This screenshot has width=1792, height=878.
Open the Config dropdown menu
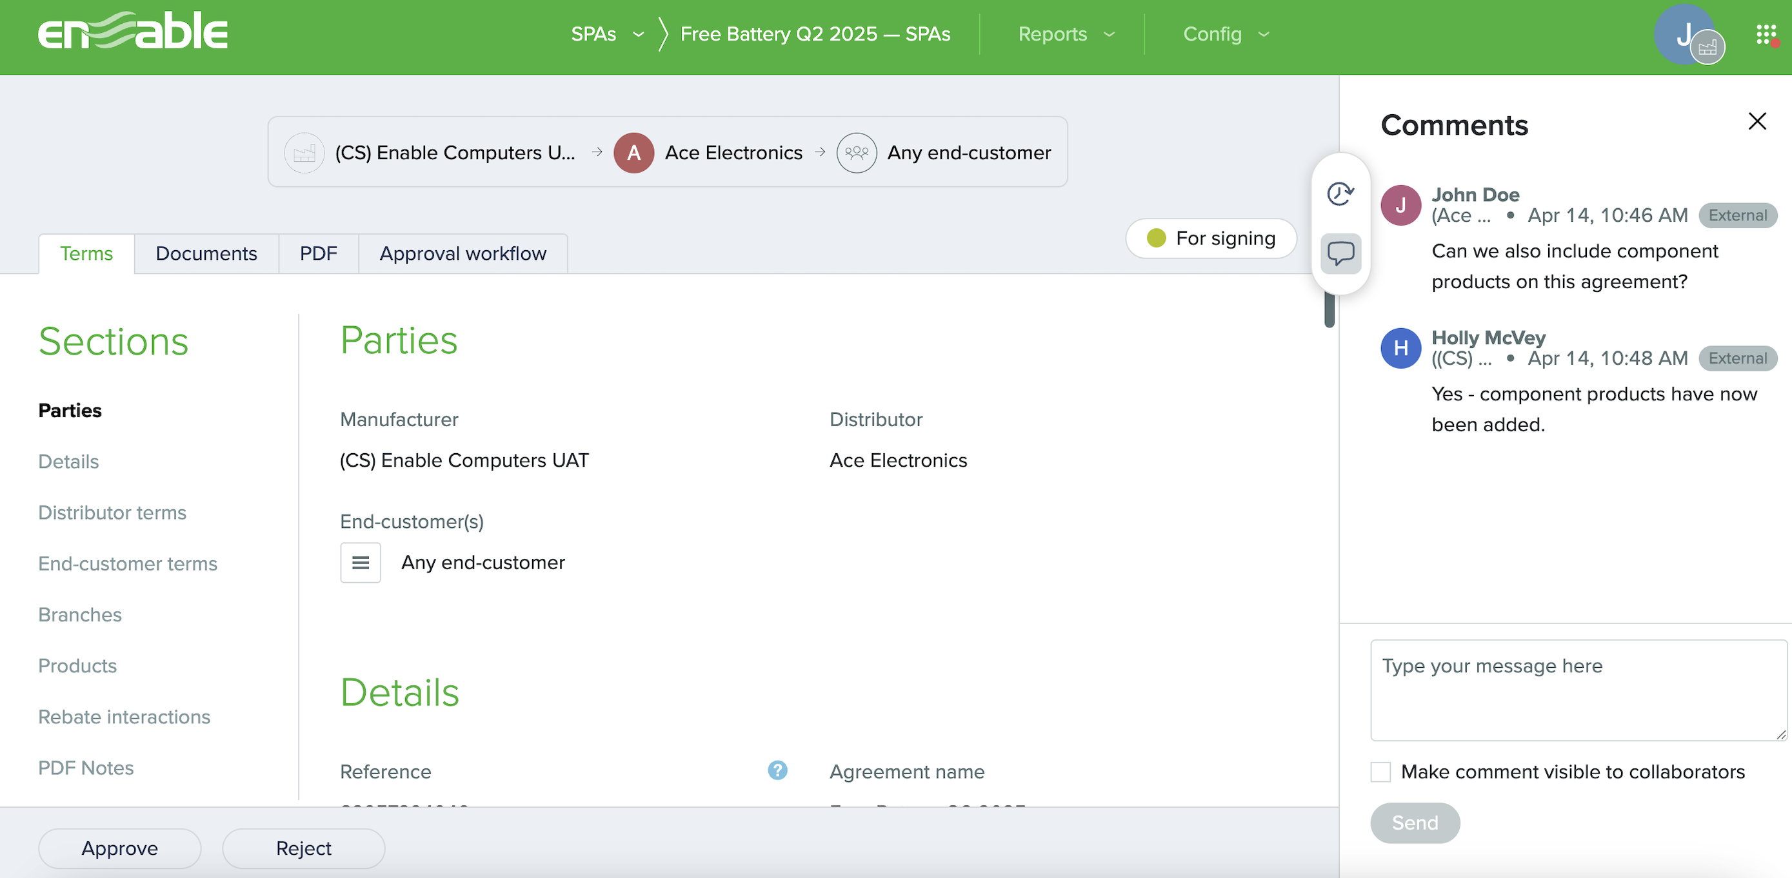pyautogui.click(x=1226, y=34)
